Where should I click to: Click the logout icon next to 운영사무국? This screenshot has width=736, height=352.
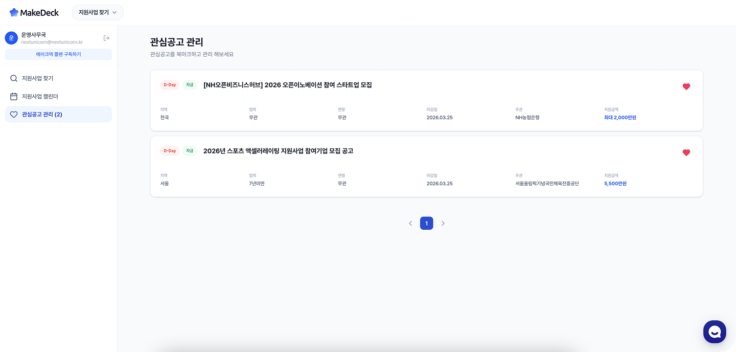[106, 38]
